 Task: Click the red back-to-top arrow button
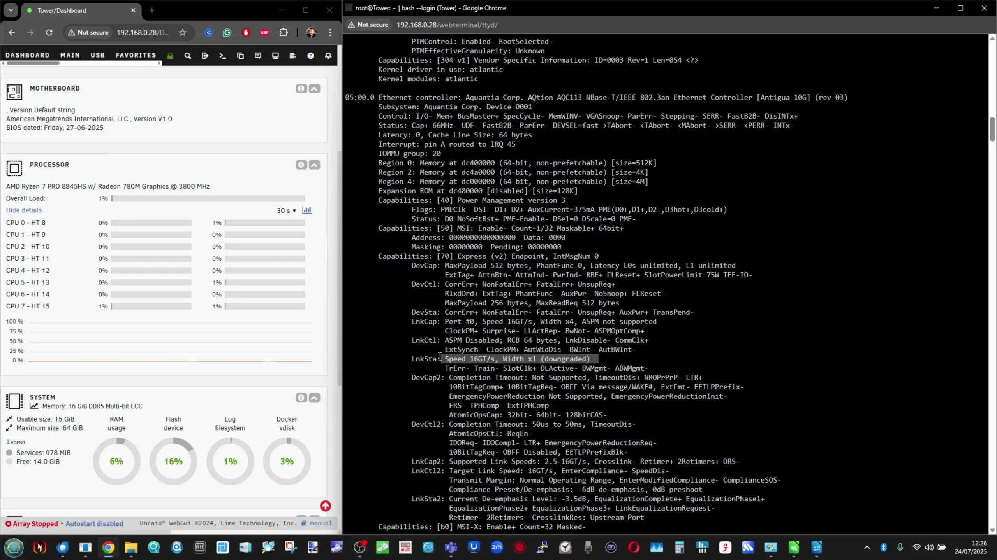[x=326, y=506]
